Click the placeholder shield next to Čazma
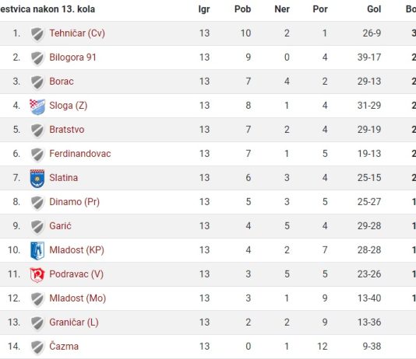Viewport: 416px width, 359px height. (x=37, y=347)
